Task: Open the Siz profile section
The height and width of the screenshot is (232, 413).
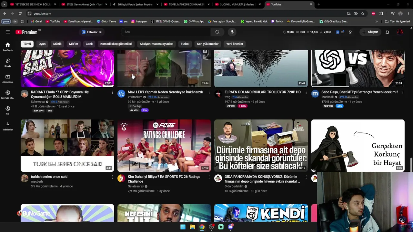Action: point(8,110)
